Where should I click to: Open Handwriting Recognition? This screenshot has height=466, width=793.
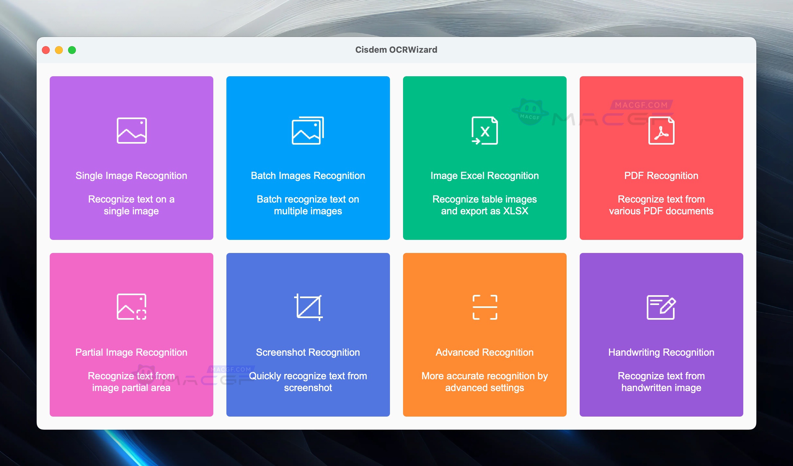[661, 335]
